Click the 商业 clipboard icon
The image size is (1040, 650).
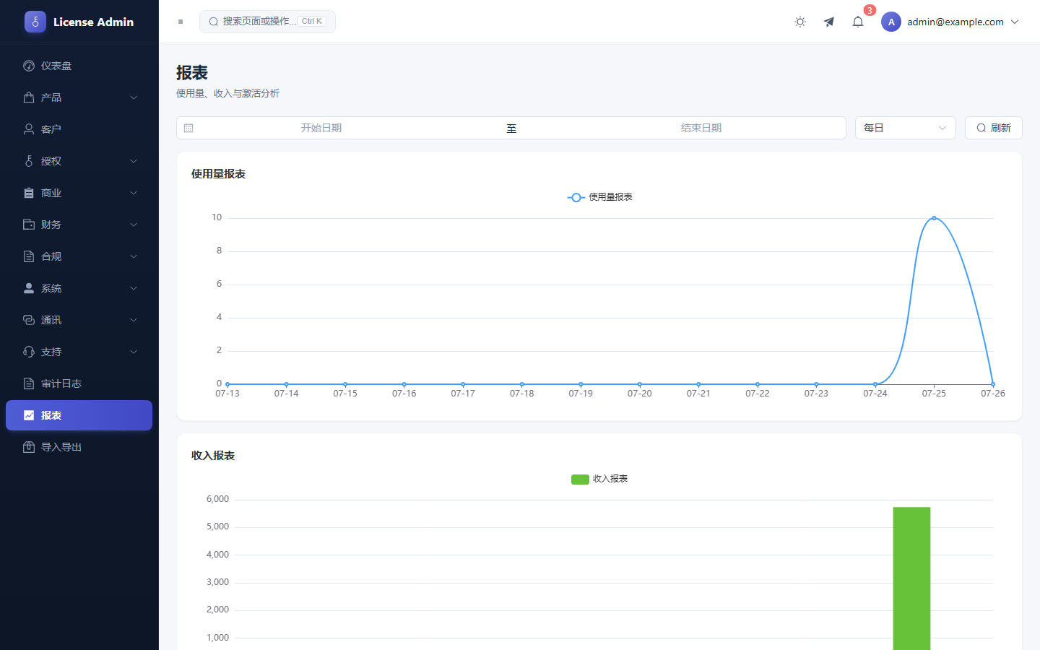coord(29,193)
